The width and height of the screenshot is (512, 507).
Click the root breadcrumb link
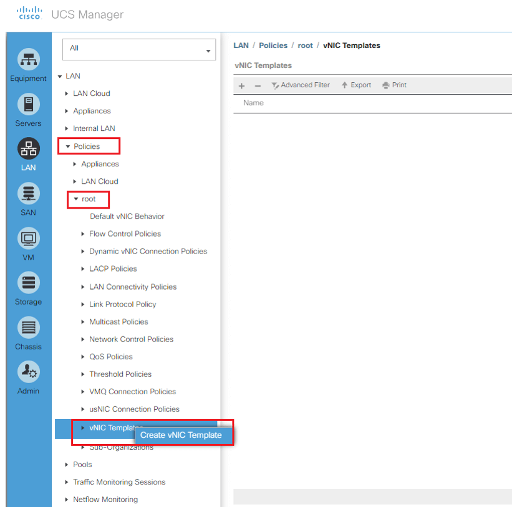[305, 45]
